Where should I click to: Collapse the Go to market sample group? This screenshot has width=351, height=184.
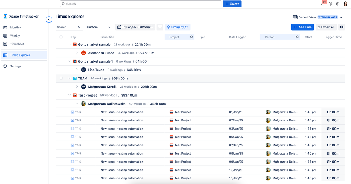[x=70, y=45]
